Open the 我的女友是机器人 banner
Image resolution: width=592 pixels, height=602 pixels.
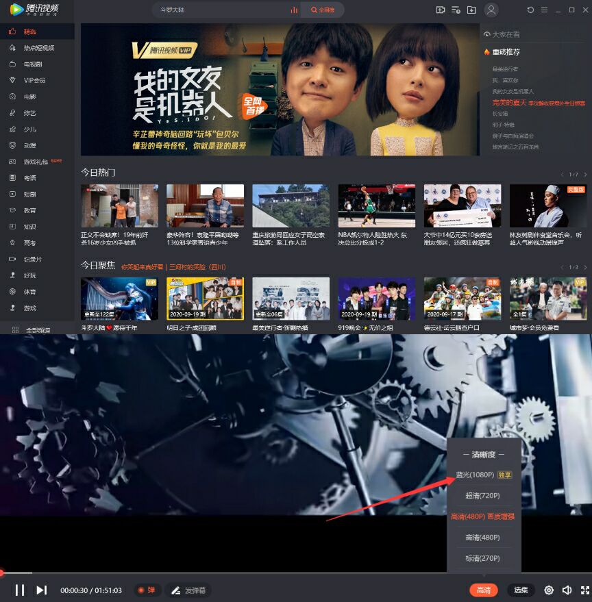tap(280, 90)
